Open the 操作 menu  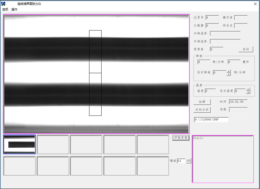[14, 9]
